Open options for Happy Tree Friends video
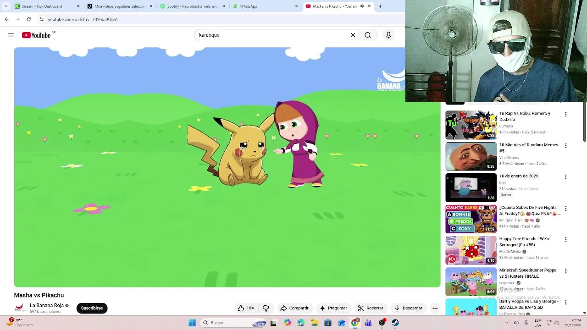587x330 pixels. coord(565,240)
